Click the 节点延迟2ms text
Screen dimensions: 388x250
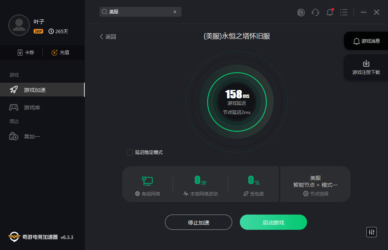pyautogui.click(x=237, y=112)
